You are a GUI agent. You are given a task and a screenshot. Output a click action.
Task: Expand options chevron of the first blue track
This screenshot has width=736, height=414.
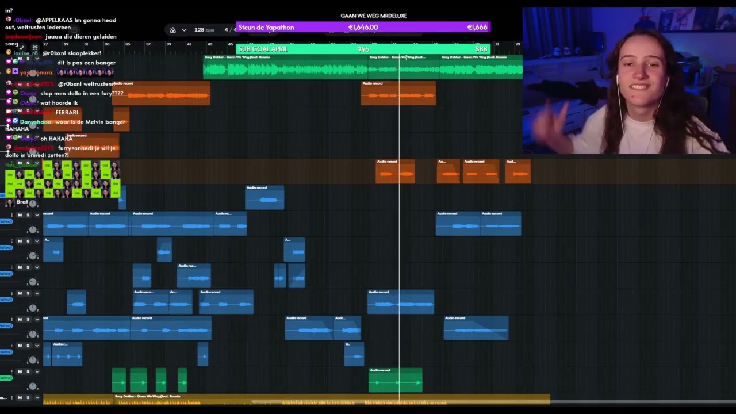pyautogui.click(x=37, y=215)
